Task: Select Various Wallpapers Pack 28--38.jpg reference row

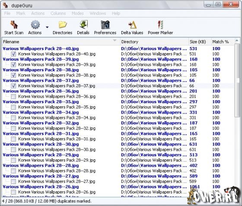Action: [118, 70]
